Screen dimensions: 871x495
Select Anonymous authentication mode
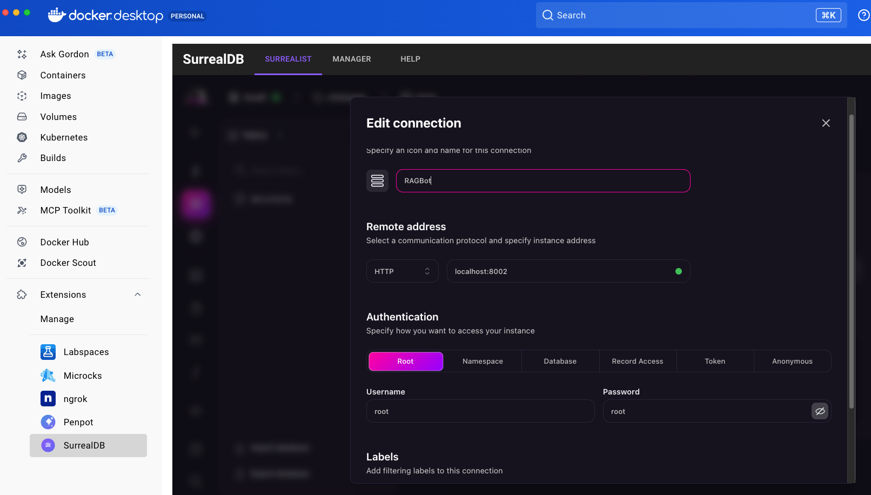792,361
